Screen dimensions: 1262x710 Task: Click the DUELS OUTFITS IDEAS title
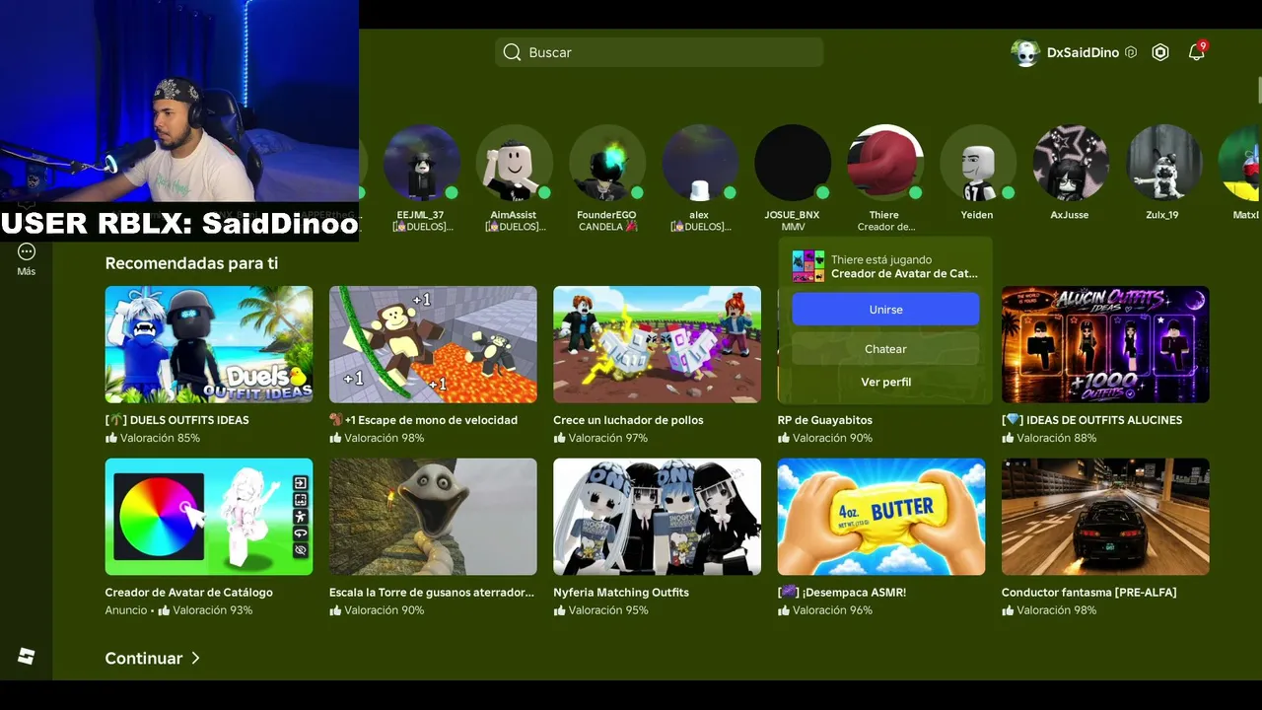pos(177,420)
